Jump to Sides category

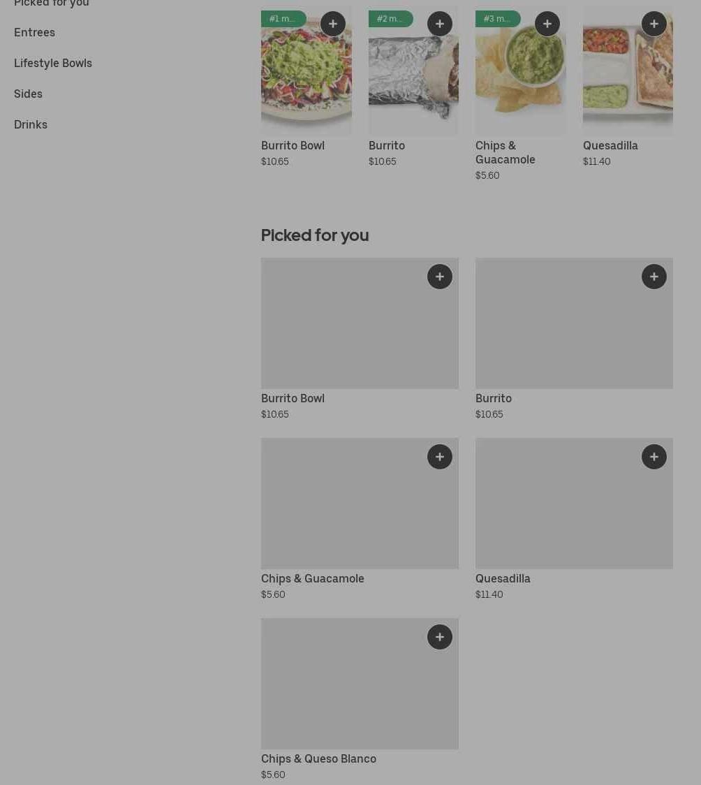[28, 94]
